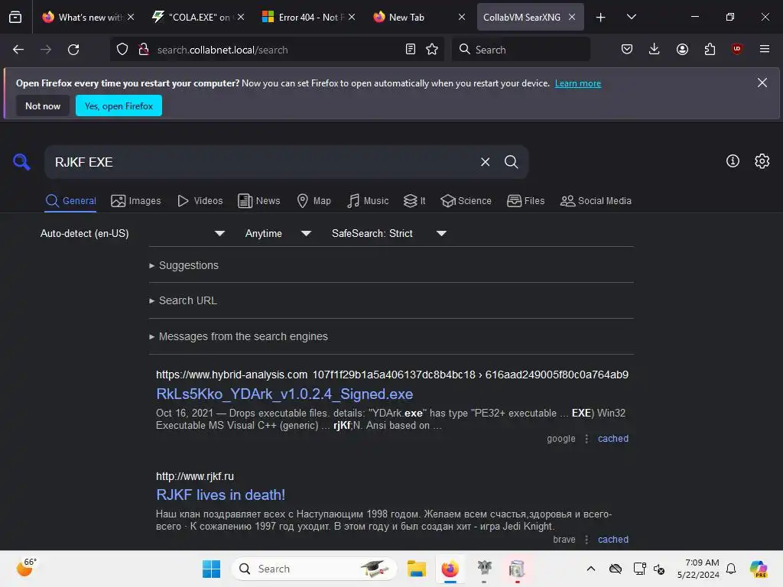783x587 pixels.
Task: Open the Extensions puzzle icon
Action: click(710, 49)
